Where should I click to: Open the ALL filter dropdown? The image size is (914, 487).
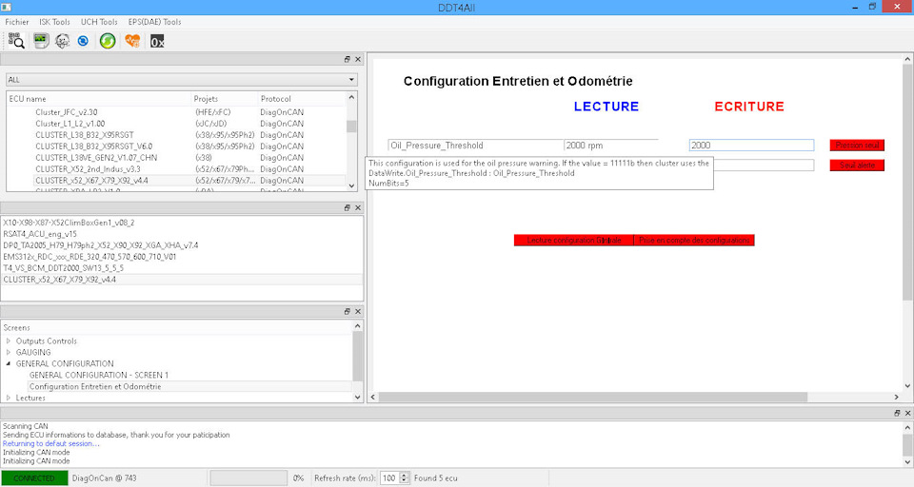(182, 80)
